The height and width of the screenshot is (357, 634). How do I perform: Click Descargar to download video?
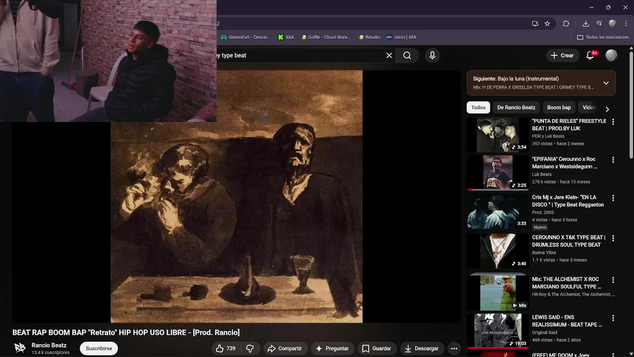click(x=422, y=349)
